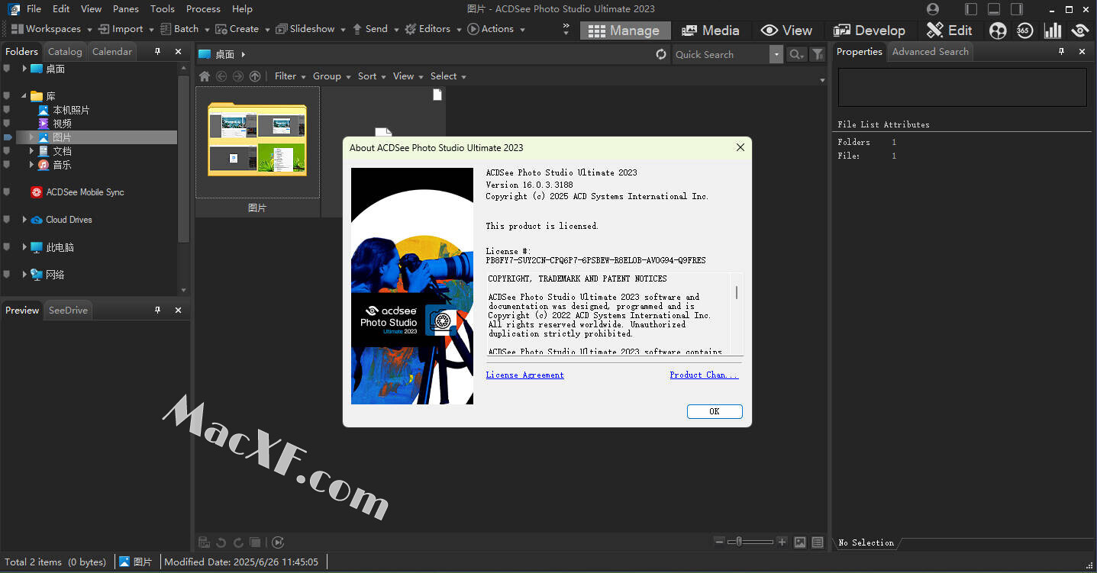Screen dimensions: 1097x573
Task: Open Group dropdown
Action: tap(332, 76)
